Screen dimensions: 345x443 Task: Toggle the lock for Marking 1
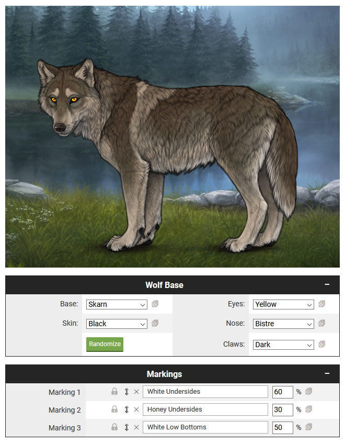click(114, 392)
